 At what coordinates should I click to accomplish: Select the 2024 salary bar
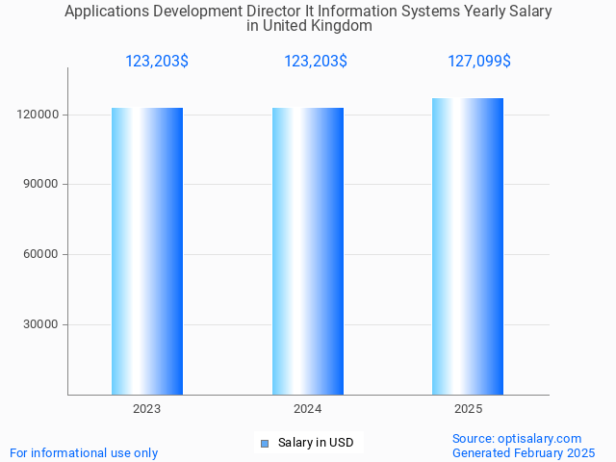[308, 250]
